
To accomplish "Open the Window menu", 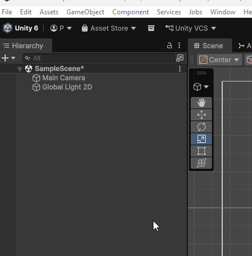I will [223, 12].
